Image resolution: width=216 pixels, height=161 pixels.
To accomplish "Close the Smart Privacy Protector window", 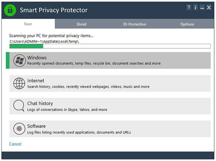I will (209, 8).
